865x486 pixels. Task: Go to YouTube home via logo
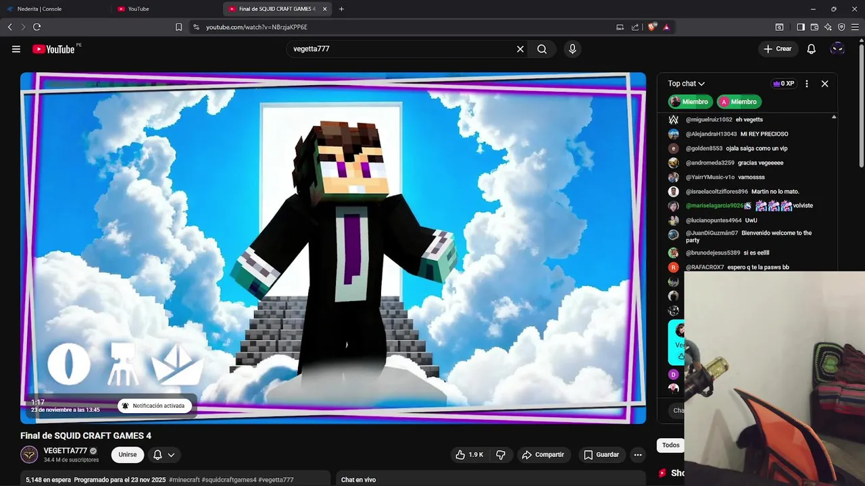tap(53, 49)
